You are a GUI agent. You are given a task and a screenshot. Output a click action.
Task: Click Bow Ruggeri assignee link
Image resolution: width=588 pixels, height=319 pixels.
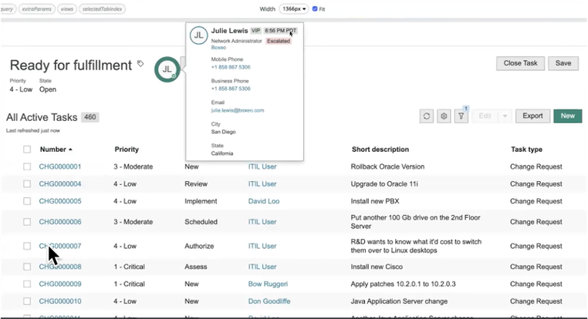tap(268, 284)
